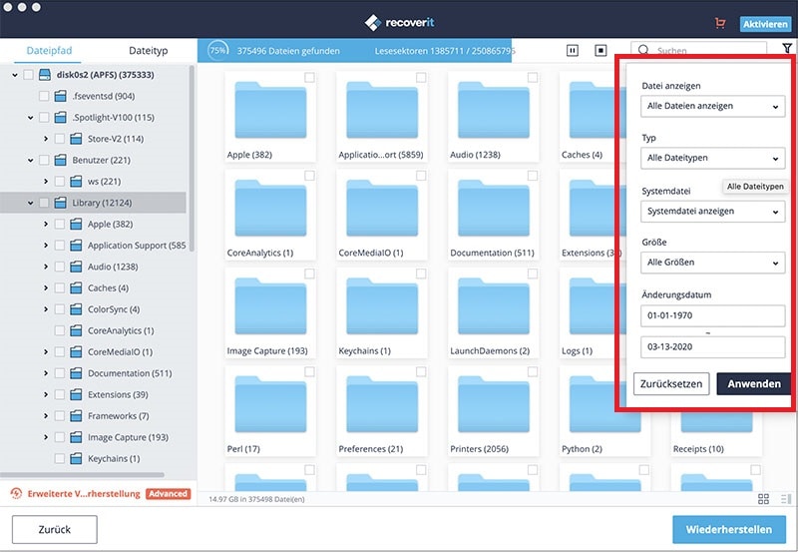Tick the Apple (382) thumbnail checkbox
This screenshot has width=798, height=552.
click(x=309, y=78)
